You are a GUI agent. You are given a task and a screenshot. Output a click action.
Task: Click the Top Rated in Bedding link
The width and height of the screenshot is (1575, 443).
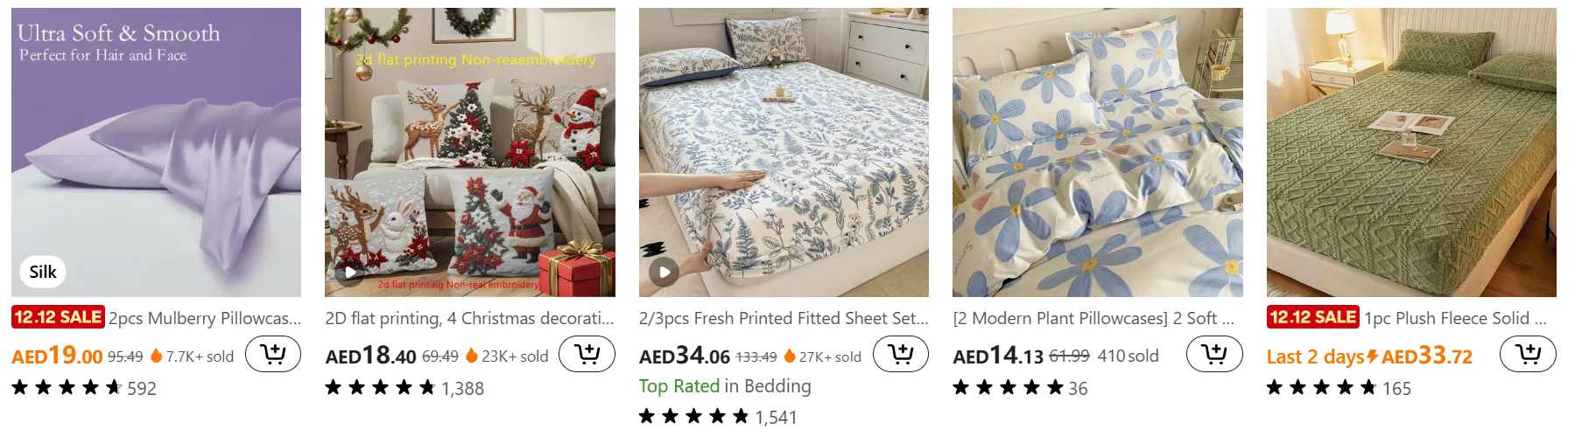[725, 386]
